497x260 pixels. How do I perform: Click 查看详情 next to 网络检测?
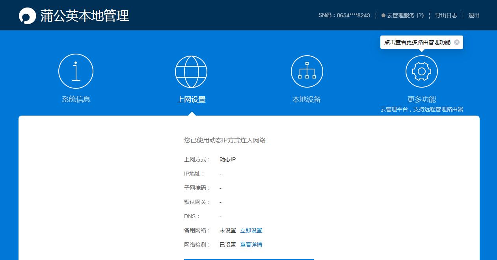coord(251,245)
